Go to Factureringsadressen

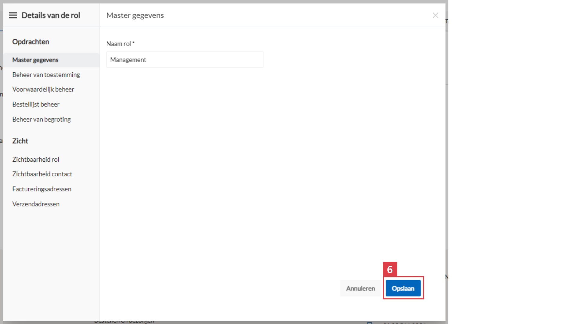tap(42, 189)
